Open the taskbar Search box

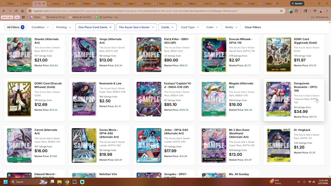pyautogui.click(x=29, y=182)
